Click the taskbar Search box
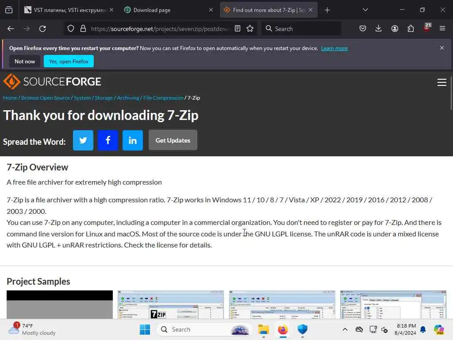The width and height of the screenshot is (453, 340). coord(204,329)
